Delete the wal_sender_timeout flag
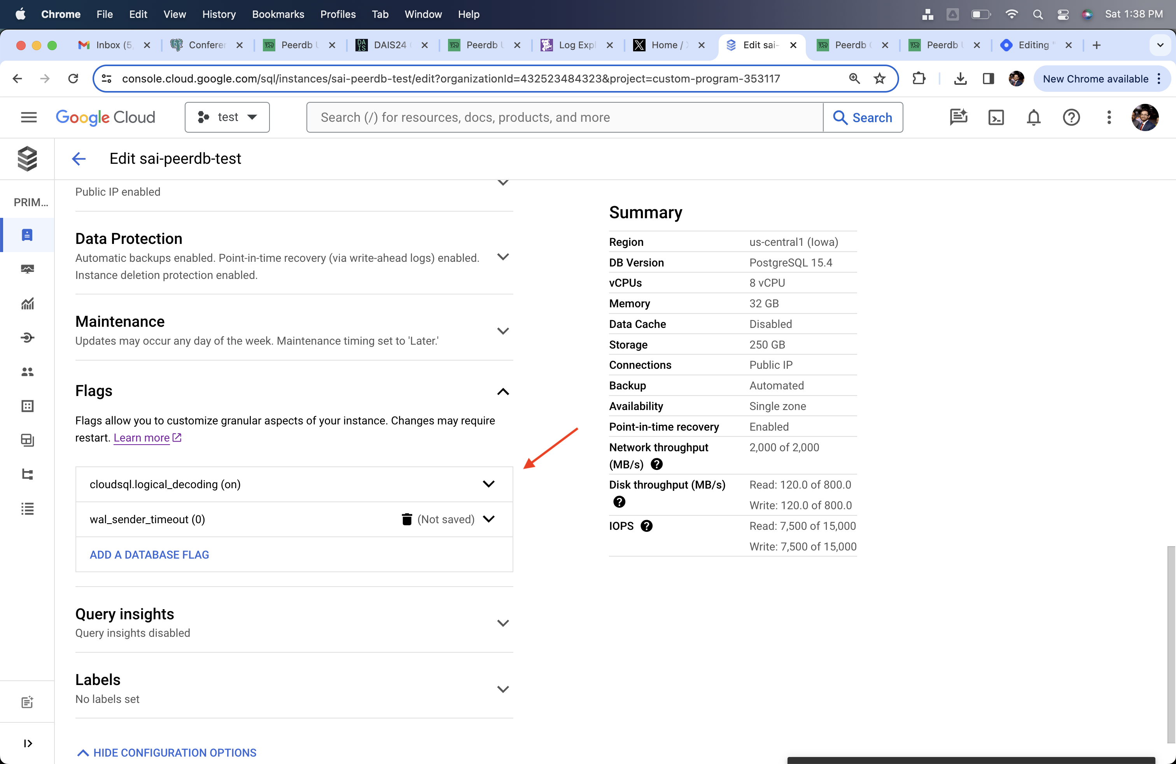1176x764 pixels. [406, 519]
